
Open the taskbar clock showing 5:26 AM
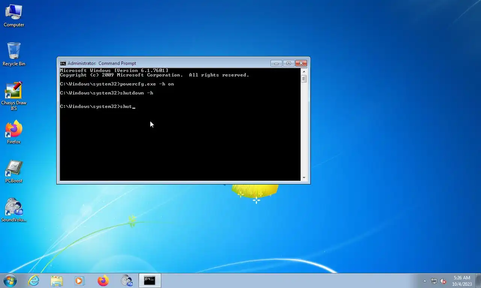tap(462, 281)
